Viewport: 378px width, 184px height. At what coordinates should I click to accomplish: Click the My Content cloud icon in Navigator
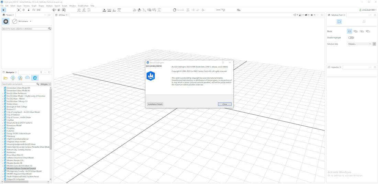pos(13,78)
